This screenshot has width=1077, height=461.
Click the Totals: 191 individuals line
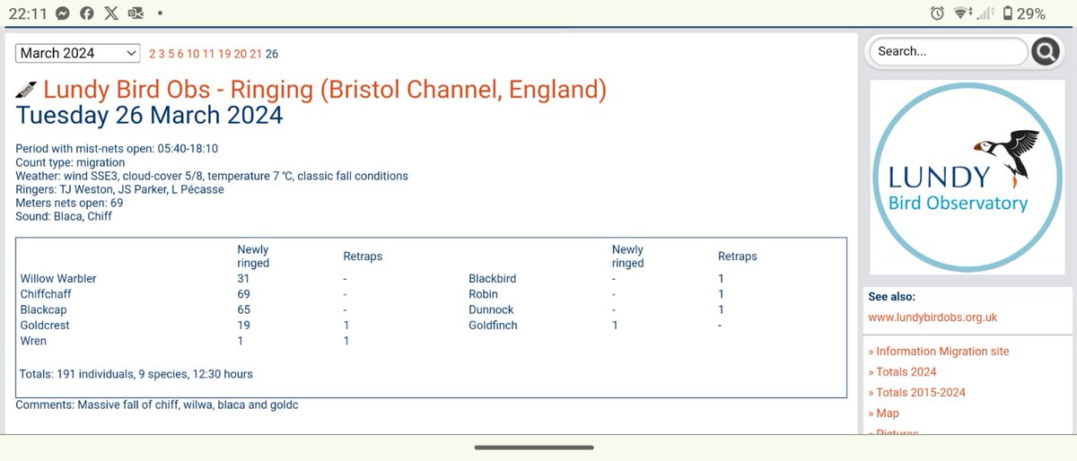pyautogui.click(x=136, y=374)
